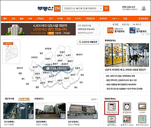Select 송파구 on the Seoul map
This screenshot has height=128, width=151.
tap(73, 75)
